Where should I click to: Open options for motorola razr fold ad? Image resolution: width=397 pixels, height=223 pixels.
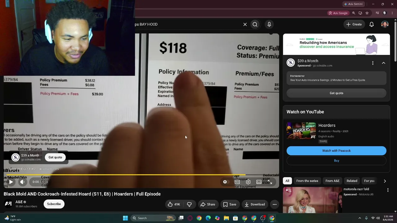388,190
